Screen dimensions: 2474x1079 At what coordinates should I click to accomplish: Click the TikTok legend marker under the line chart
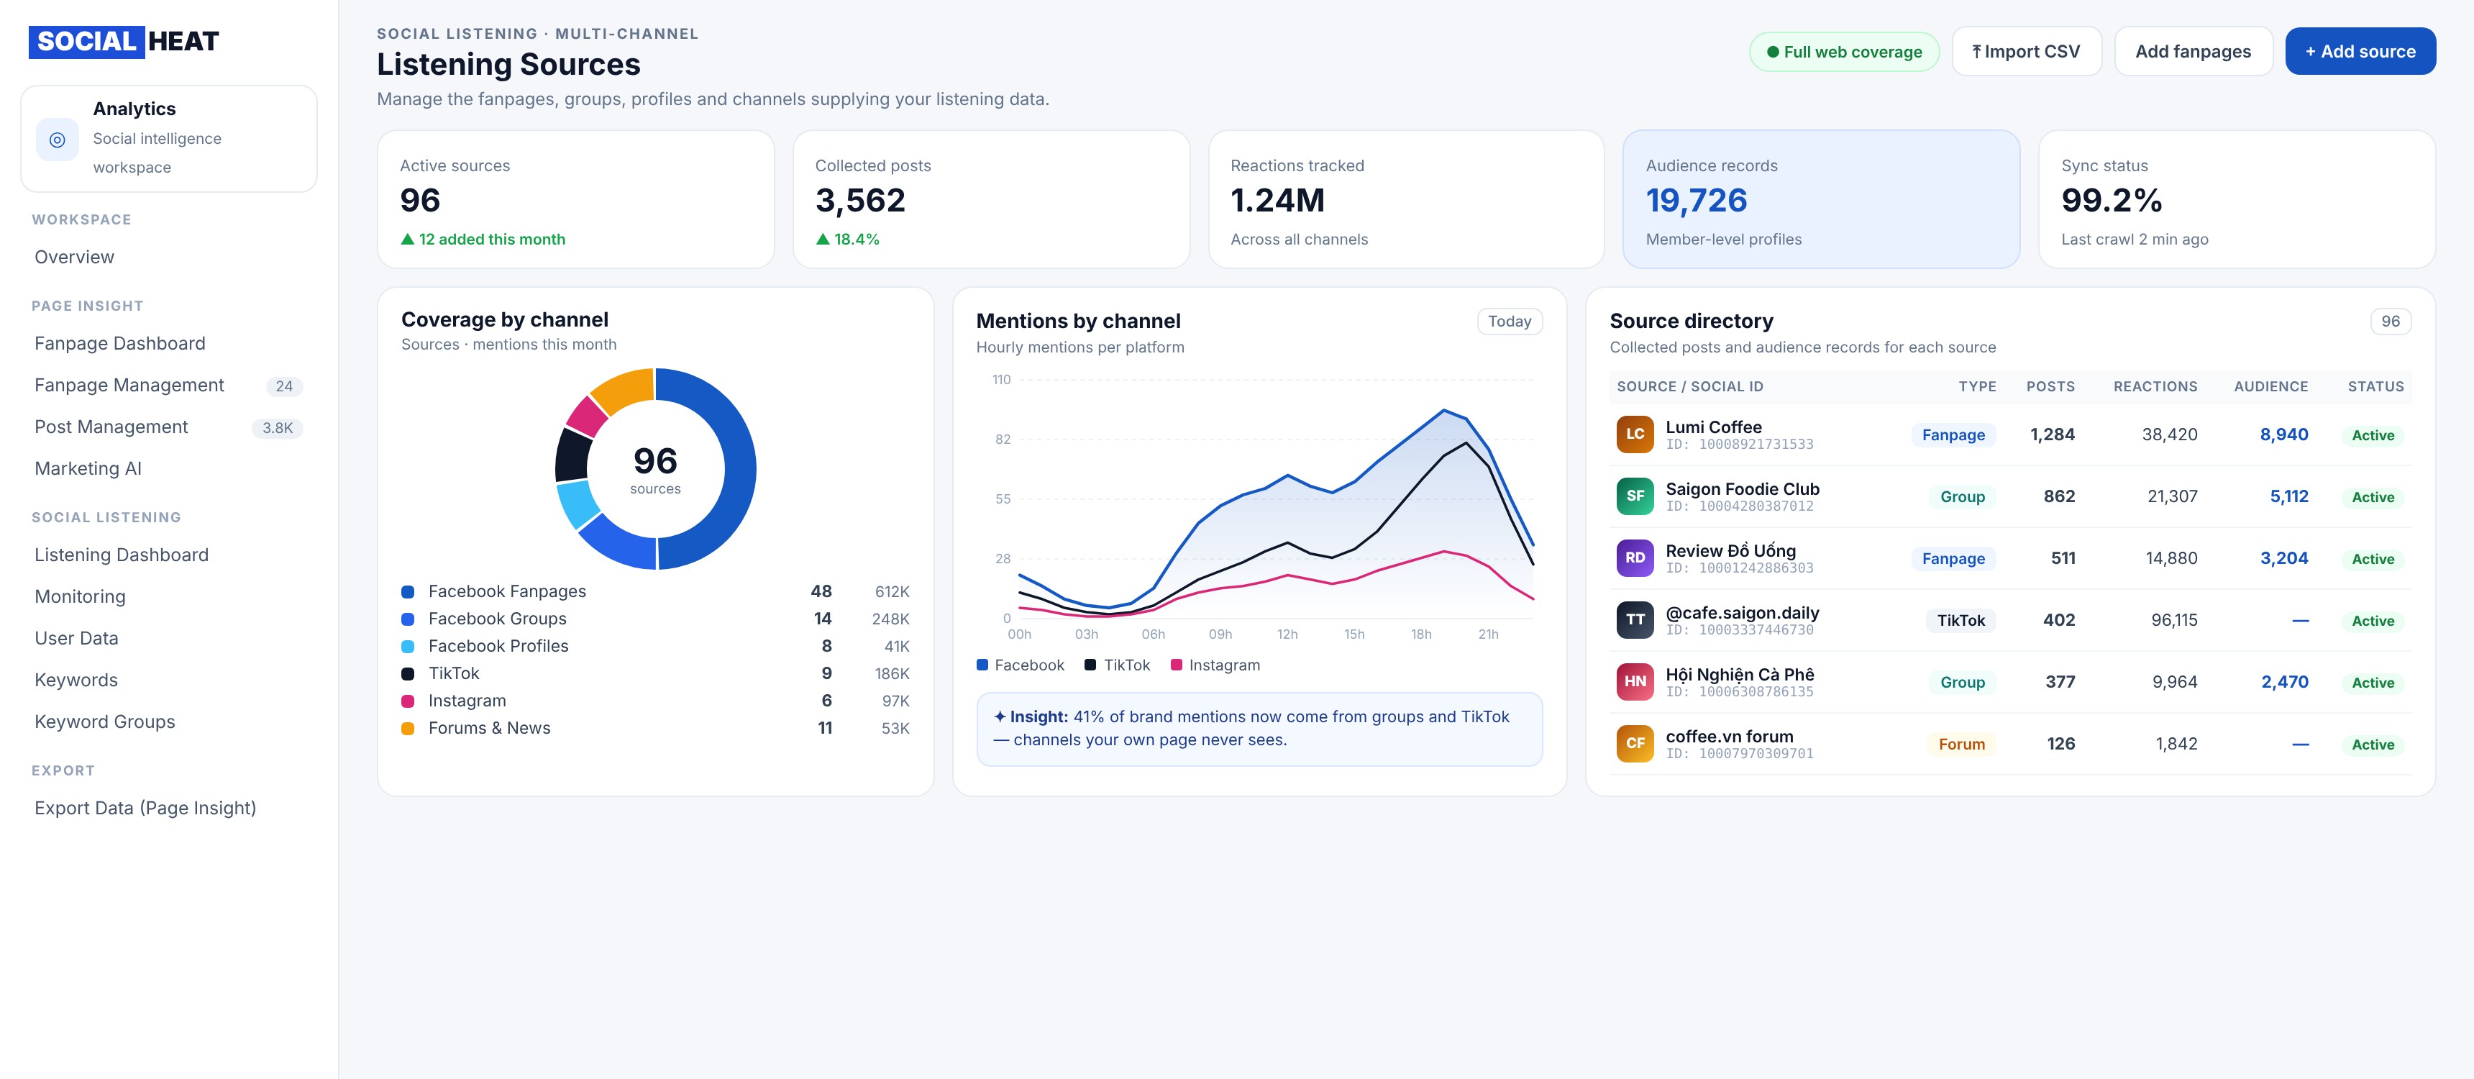(1090, 665)
